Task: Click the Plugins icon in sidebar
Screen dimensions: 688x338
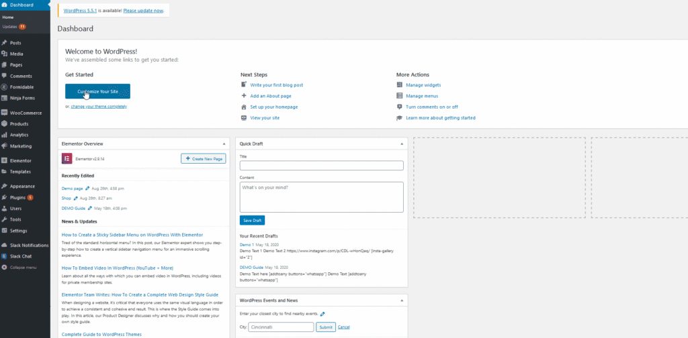Action: pos(5,198)
